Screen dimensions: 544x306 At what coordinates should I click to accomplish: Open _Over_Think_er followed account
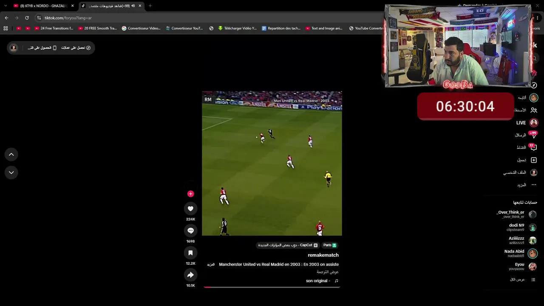[516, 214]
